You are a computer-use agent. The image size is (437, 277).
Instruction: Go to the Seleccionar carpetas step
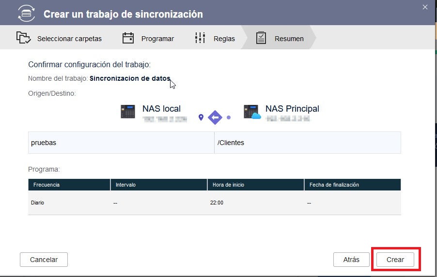coord(69,39)
